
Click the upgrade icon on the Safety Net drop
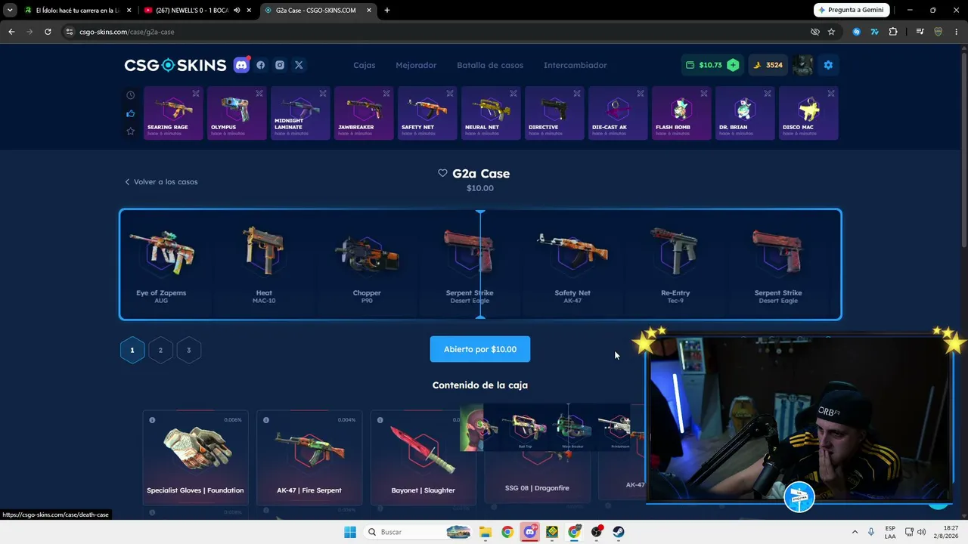(x=450, y=94)
